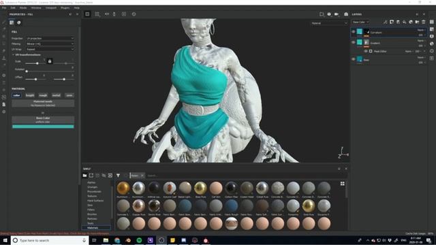
Task: Select the fill properties tab icon in Properties
Action: coord(12,22)
